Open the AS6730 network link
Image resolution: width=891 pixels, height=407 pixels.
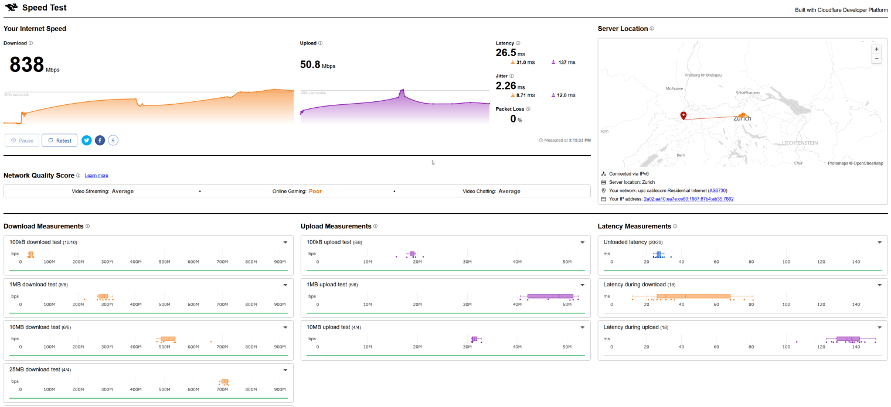[717, 191]
